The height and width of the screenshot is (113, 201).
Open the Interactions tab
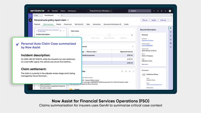coord(97,24)
